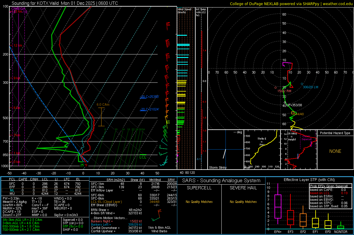Click the 'DCAPE = 18' value
This screenshot has width=354, height=235.
12,212
